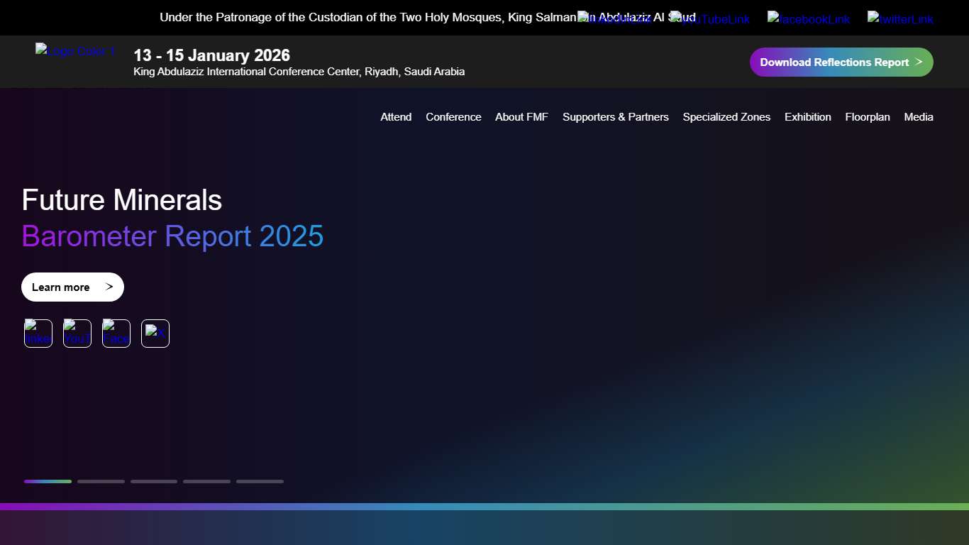Click the YouTubeLink icon in the top bar
The width and height of the screenshot is (969, 545).
(710, 18)
